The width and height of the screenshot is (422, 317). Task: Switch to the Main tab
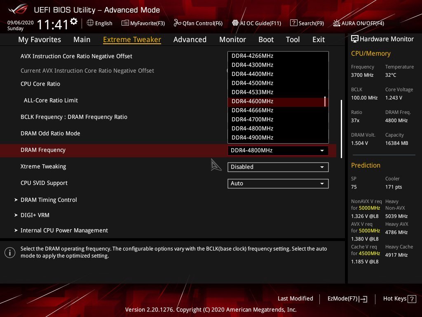tap(82, 40)
